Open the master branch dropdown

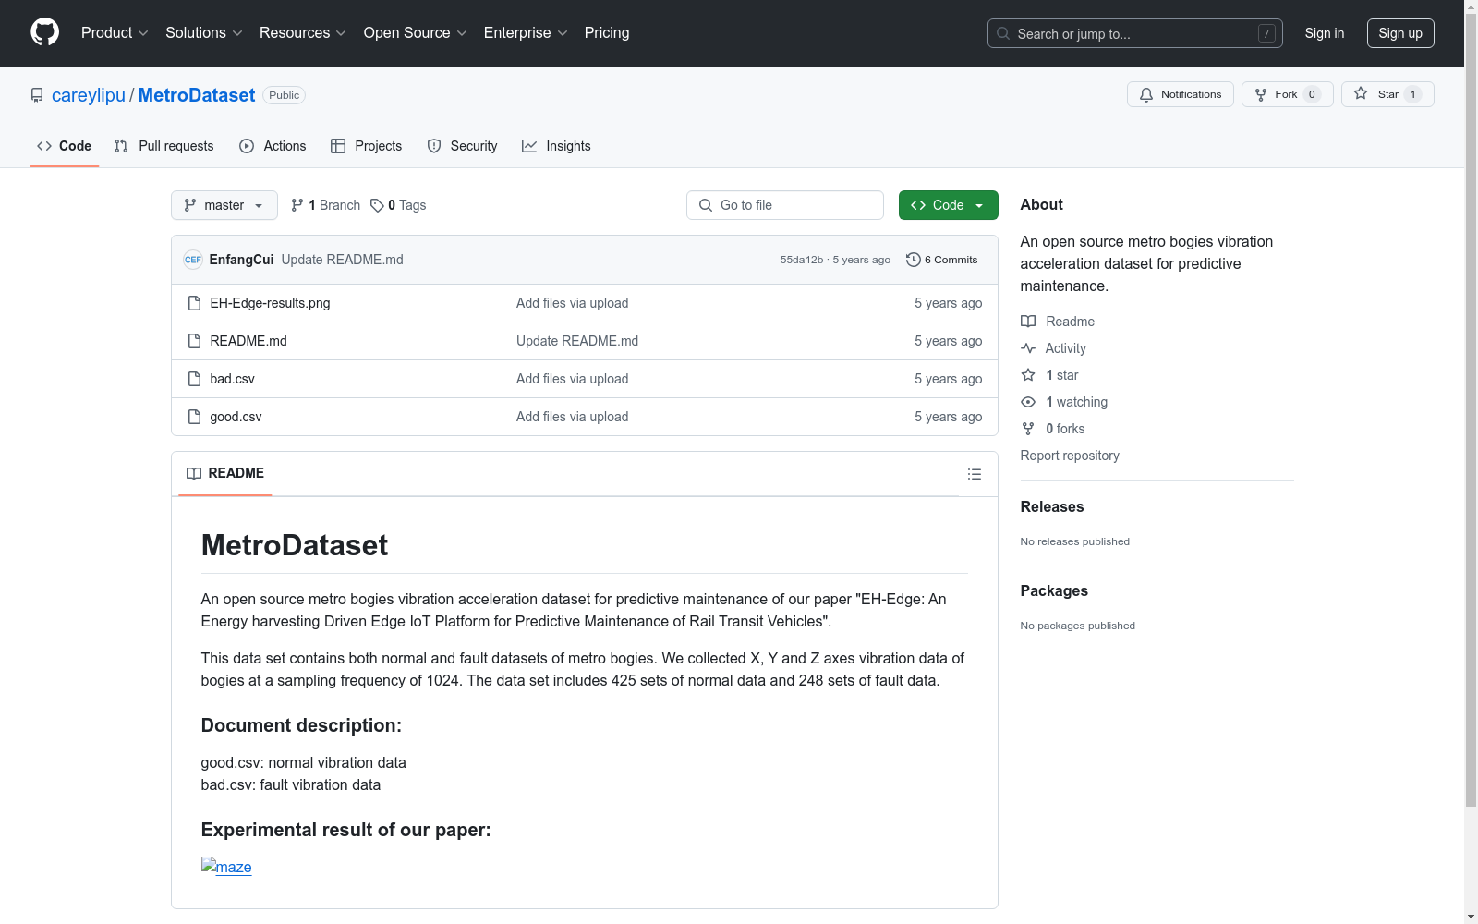click(x=224, y=205)
